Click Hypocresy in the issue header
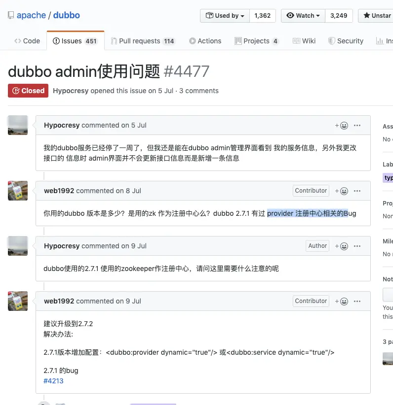The height and width of the screenshot is (405, 393). (71, 91)
